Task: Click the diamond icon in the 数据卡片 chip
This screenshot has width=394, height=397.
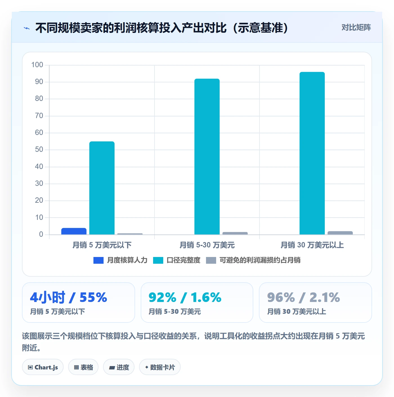Action: click(x=147, y=367)
